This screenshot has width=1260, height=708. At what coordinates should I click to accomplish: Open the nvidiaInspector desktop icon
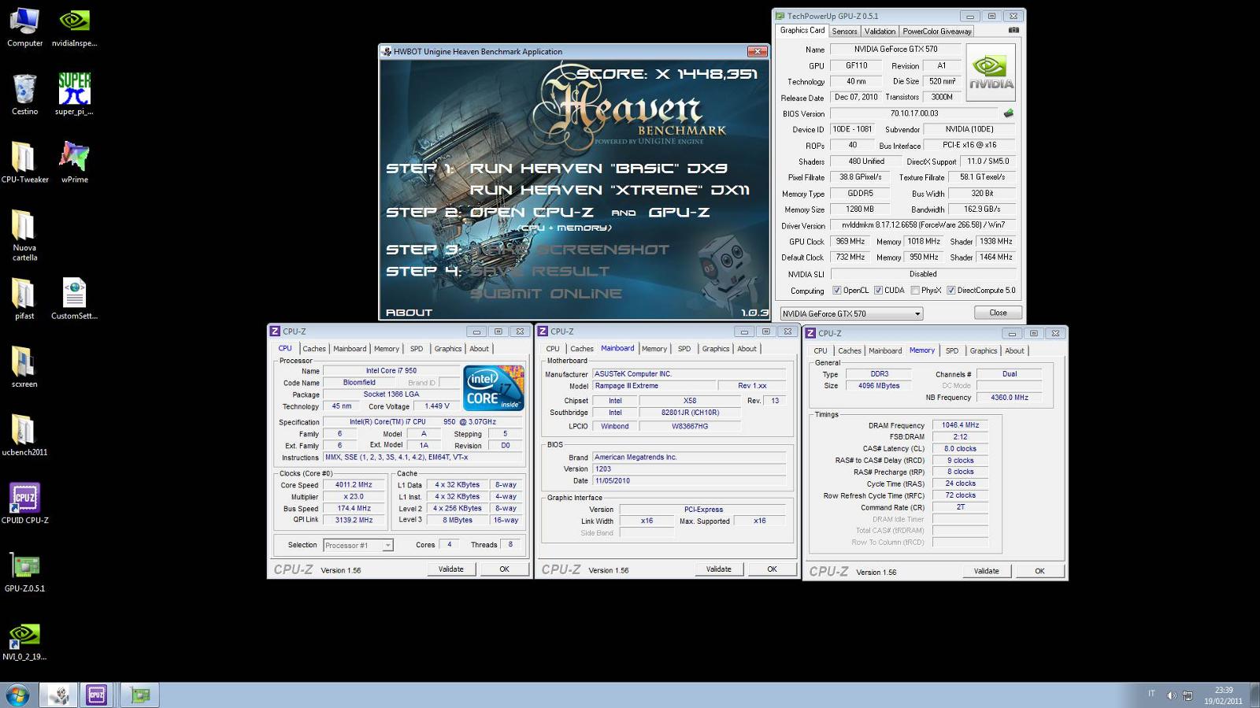tap(74, 28)
